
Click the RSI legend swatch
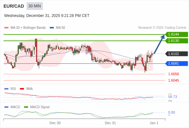6,89
